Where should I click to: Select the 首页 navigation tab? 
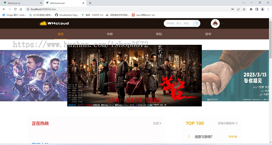(61, 34)
